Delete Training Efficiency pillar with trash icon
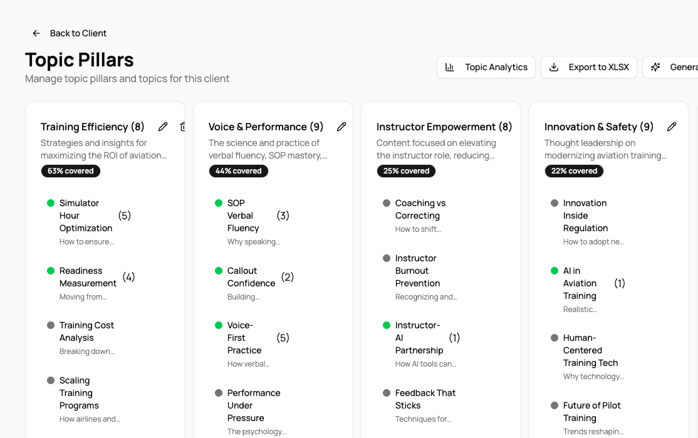698x438 pixels. [x=182, y=127]
